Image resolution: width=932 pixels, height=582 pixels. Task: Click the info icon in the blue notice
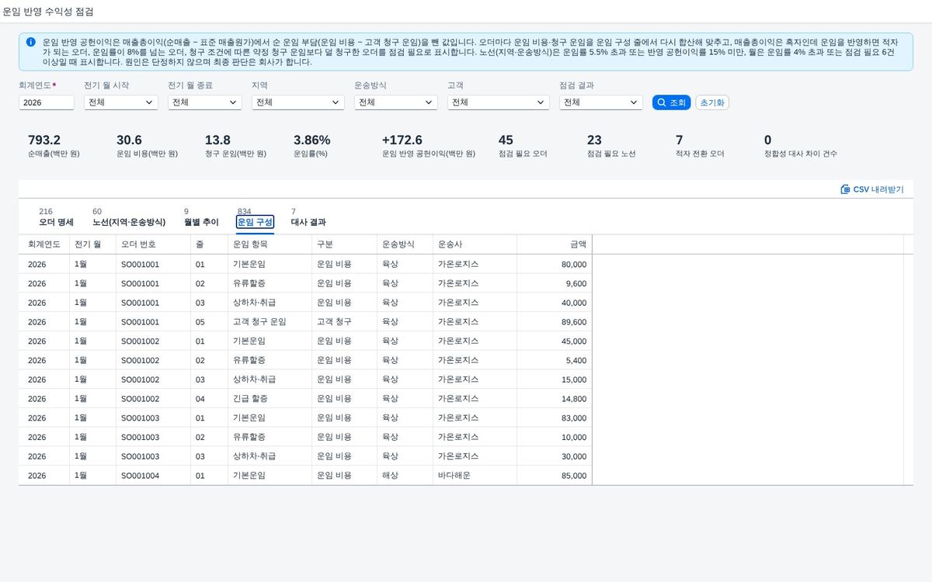coord(30,42)
